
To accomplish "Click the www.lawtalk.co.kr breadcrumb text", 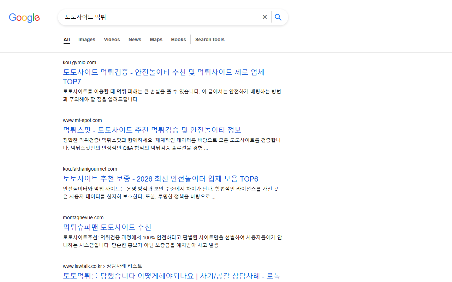I will pos(102,266).
